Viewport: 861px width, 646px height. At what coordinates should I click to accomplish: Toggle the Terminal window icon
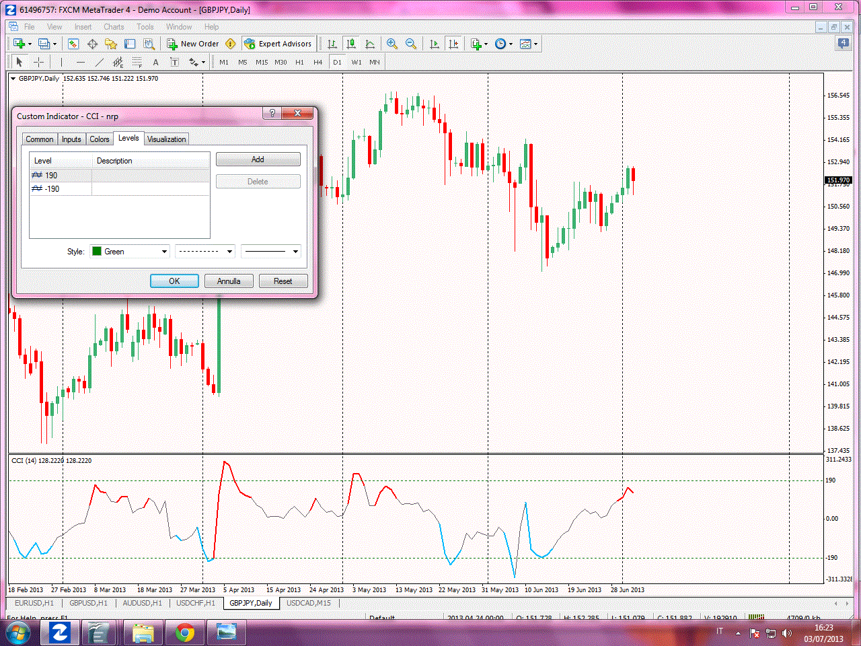(x=130, y=44)
